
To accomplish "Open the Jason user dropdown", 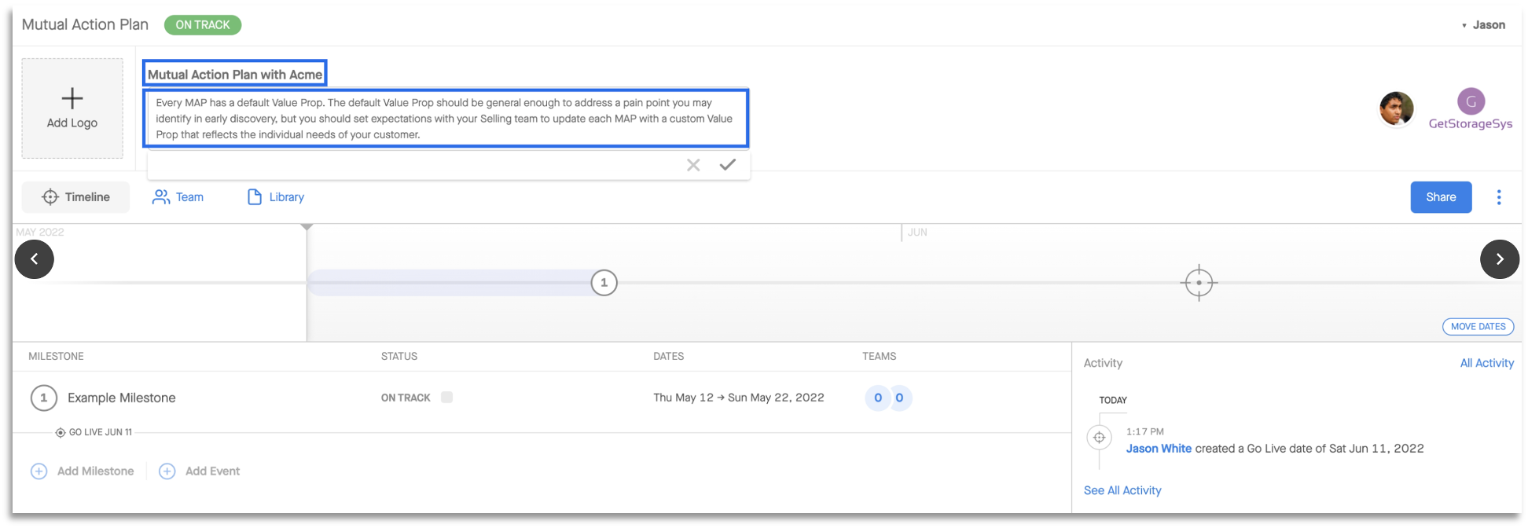I will [x=1483, y=25].
